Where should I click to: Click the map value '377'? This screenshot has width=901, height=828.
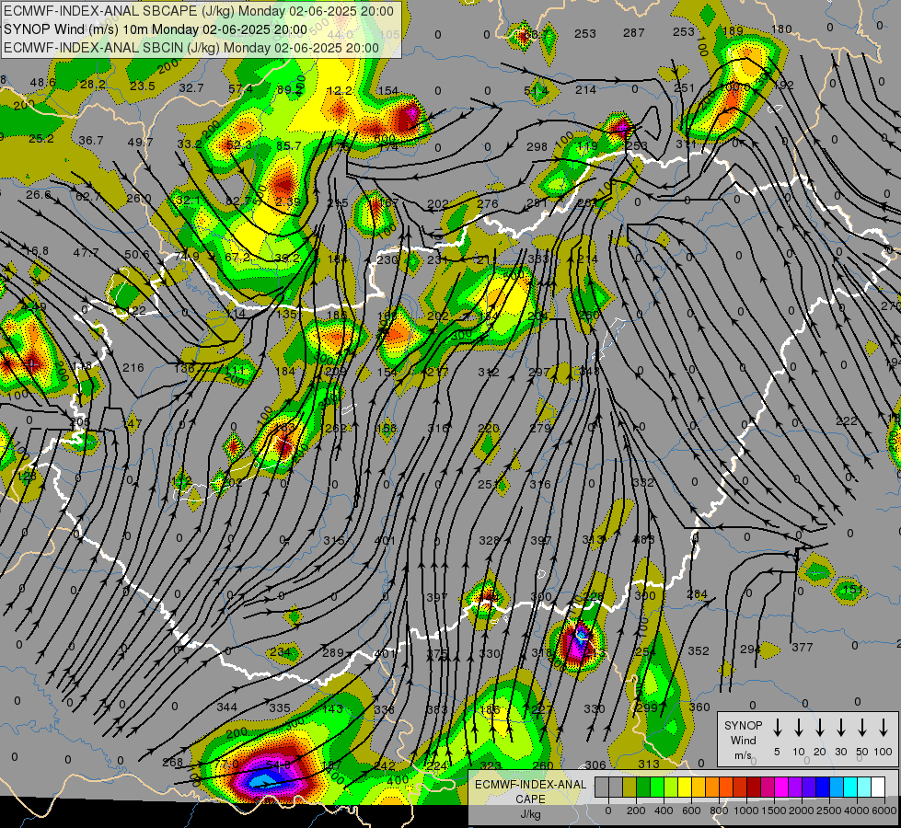click(803, 647)
